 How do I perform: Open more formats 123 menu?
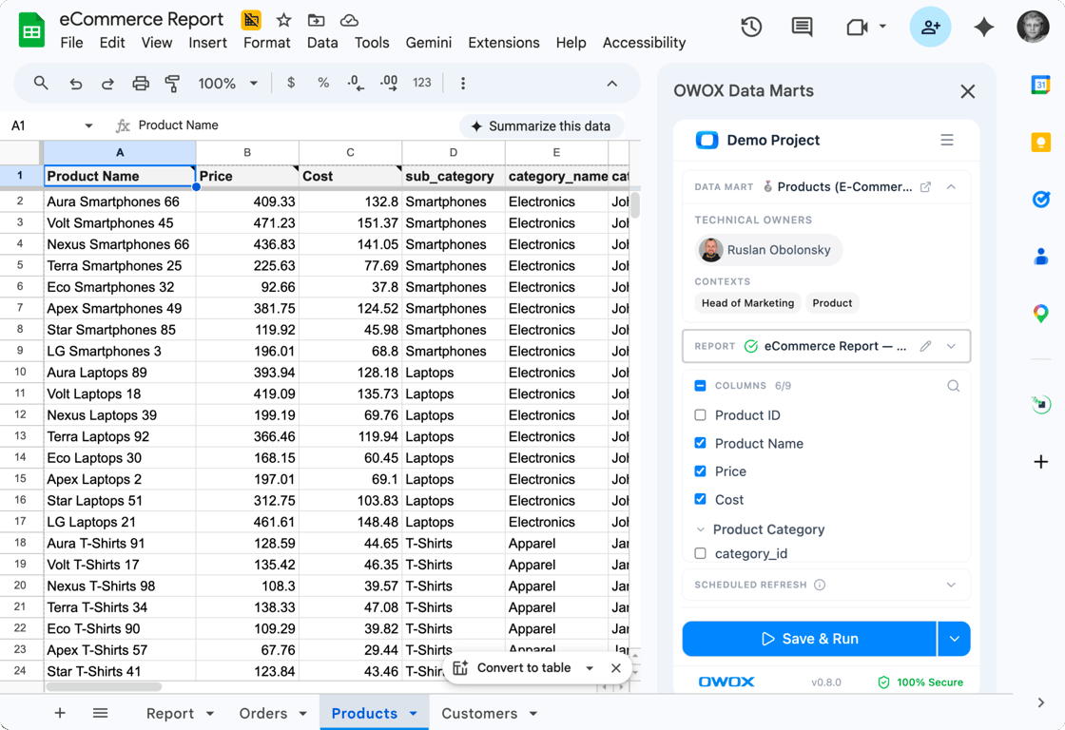422,83
